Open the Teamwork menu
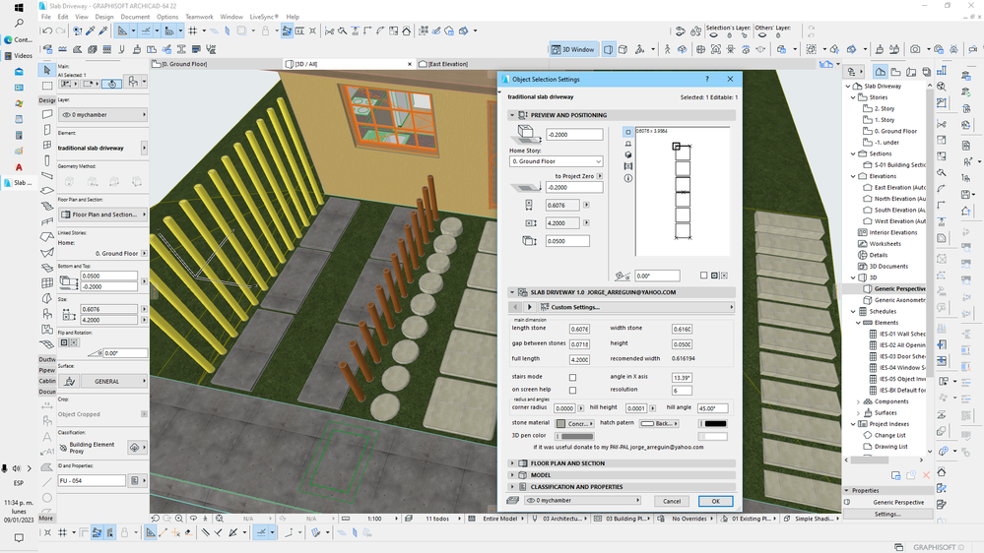 pyautogui.click(x=199, y=17)
